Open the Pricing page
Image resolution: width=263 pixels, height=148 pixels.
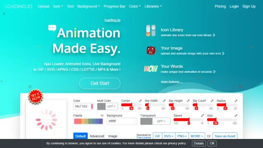pyautogui.click(x=220, y=7)
